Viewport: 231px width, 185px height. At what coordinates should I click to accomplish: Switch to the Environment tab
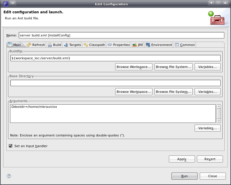[x=159, y=45]
